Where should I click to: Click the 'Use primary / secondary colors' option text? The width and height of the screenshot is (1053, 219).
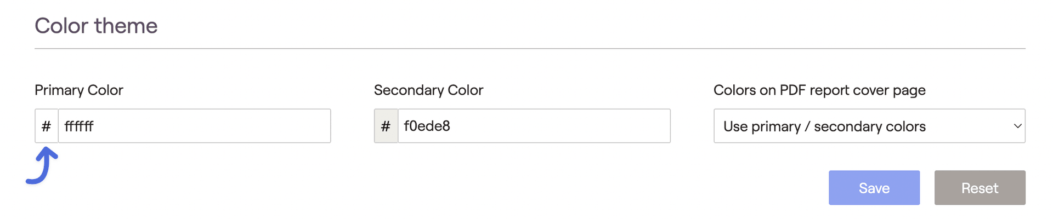point(824,126)
